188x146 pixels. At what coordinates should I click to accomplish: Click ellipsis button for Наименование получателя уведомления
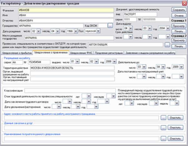[x=164, y=138]
